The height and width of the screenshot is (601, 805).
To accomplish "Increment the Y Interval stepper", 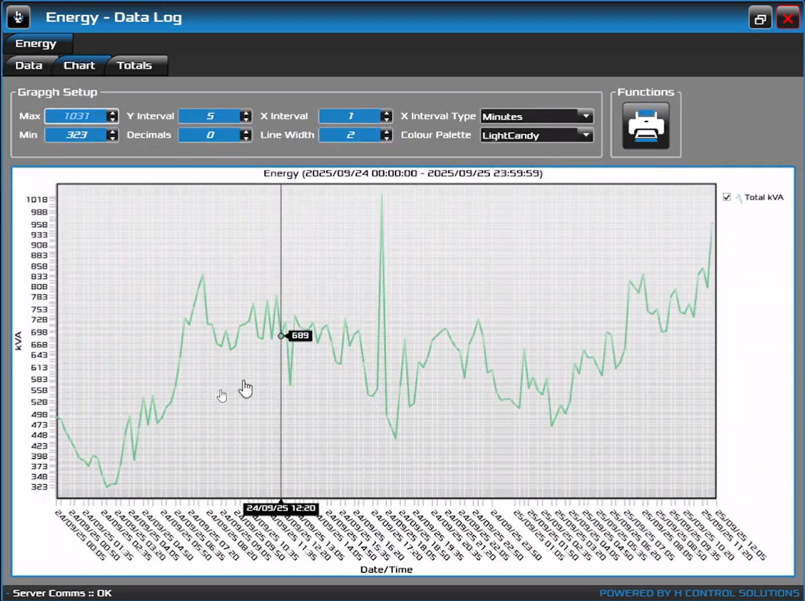I will coord(246,113).
